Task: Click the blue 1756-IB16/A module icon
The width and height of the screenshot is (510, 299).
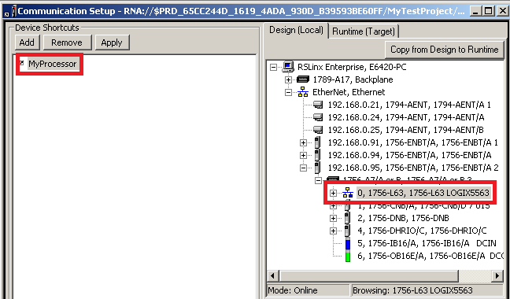Action: pos(348,243)
